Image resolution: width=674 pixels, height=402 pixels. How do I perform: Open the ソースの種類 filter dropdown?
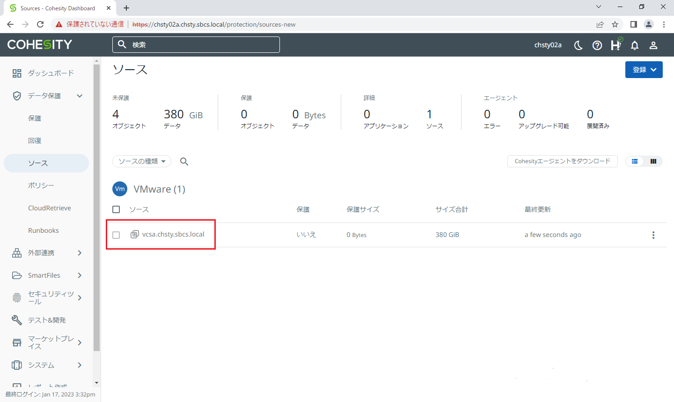click(x=142, y=161)
